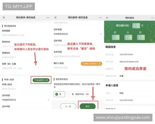Click 内地居民身份证 text on second screen

point(61,34)
